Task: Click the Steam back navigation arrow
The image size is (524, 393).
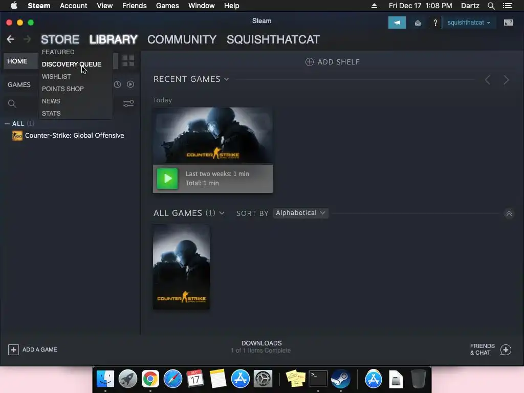Action: coord(10,39)
